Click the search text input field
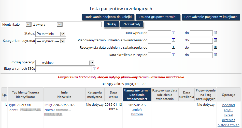Viewport: 242px width, 128px height. click(x=82, y=24)
